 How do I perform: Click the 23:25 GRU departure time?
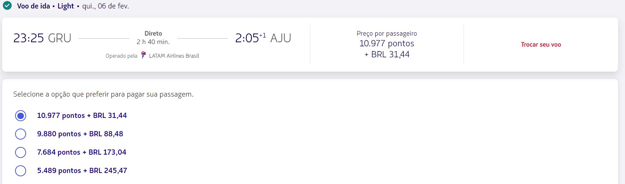click(x=42, y=38)
